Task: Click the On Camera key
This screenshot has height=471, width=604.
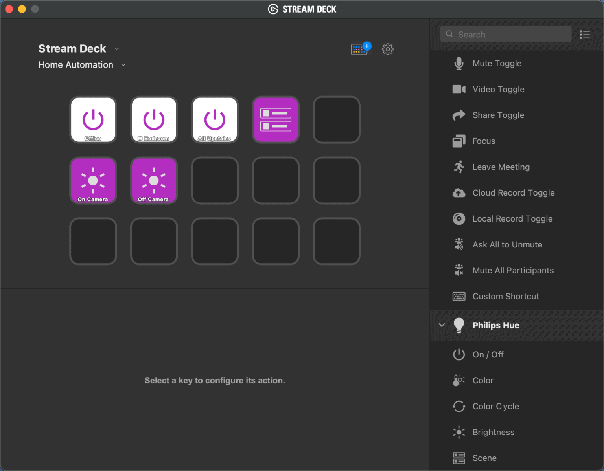Action: [x=93, y=181]
